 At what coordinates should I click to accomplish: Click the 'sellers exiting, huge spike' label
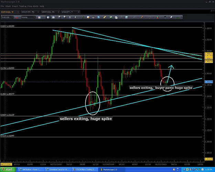tap(86, 119)
